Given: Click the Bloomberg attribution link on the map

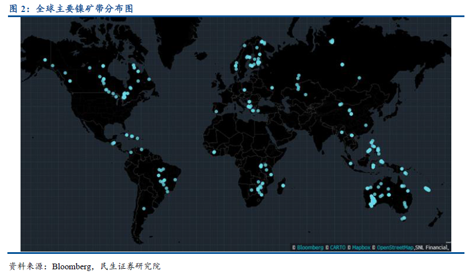Looking at the screenshot, I should (x=310, y=248).
